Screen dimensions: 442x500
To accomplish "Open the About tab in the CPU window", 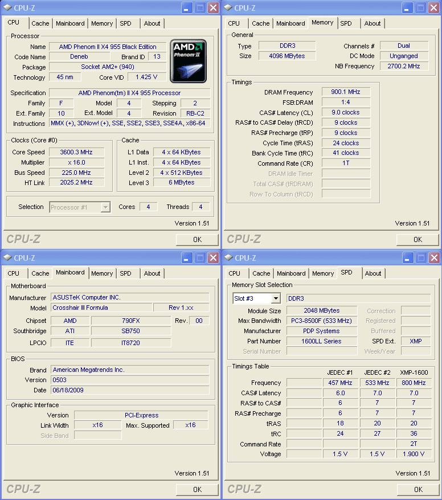I will [152, 23].
